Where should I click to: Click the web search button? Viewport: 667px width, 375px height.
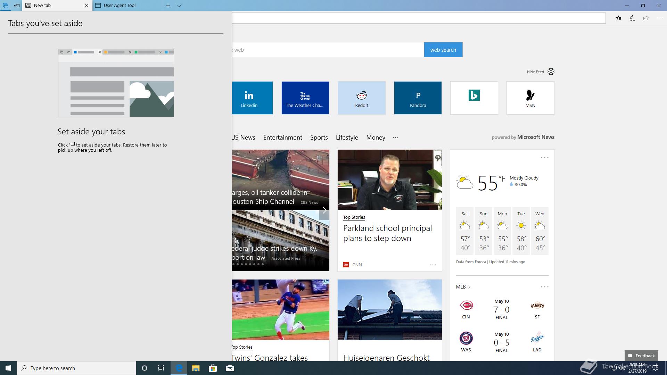(443, 50)
